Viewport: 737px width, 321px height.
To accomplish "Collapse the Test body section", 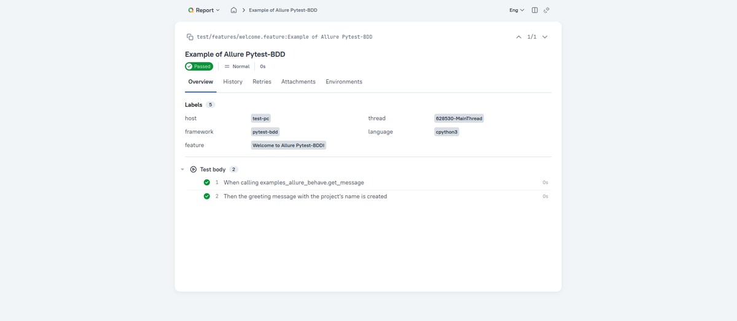I will click(182, 169).
